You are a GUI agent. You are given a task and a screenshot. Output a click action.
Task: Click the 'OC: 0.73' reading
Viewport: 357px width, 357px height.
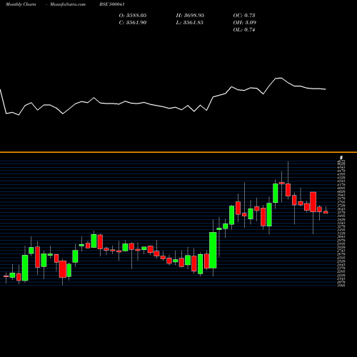(x=244, y=16)
